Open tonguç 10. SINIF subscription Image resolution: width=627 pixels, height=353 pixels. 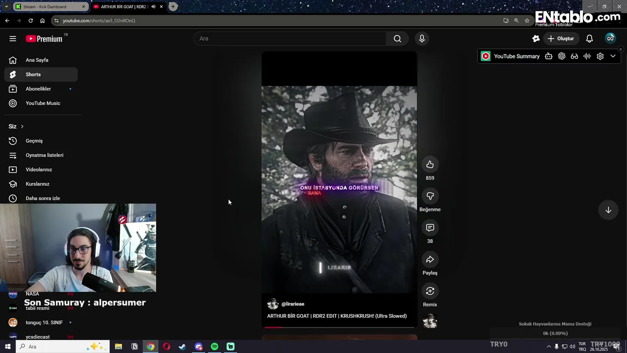pos(41,323)
